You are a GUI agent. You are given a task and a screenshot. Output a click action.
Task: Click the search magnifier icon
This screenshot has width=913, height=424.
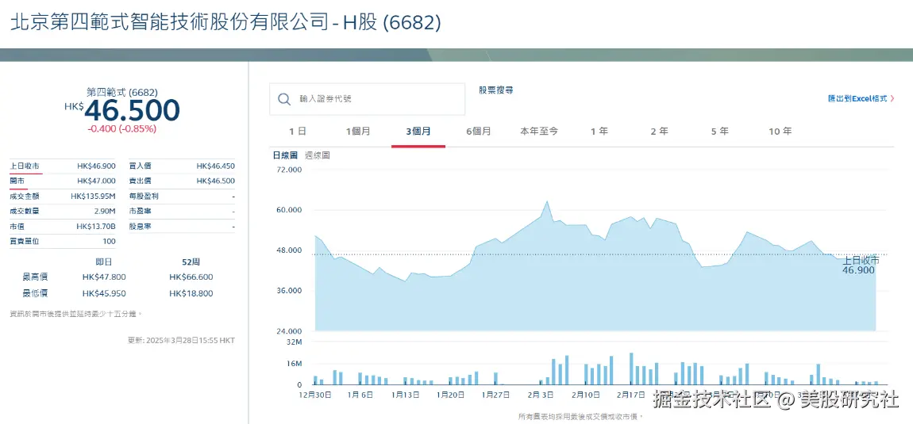click(x=284, y=99)
